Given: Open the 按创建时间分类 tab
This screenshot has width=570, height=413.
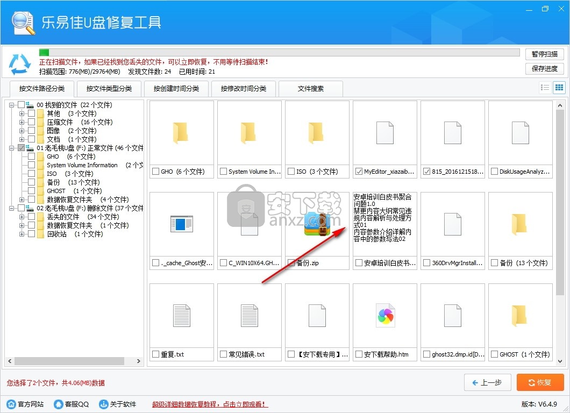Looking at the screenshot, I should point(176,89).
